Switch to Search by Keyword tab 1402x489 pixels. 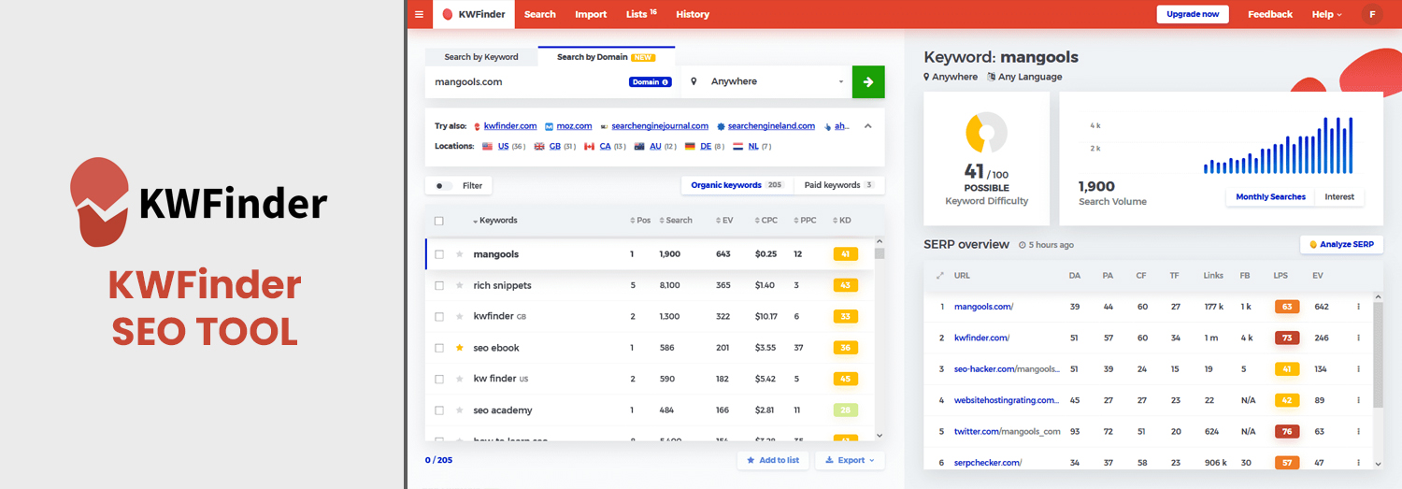(481, 57)
